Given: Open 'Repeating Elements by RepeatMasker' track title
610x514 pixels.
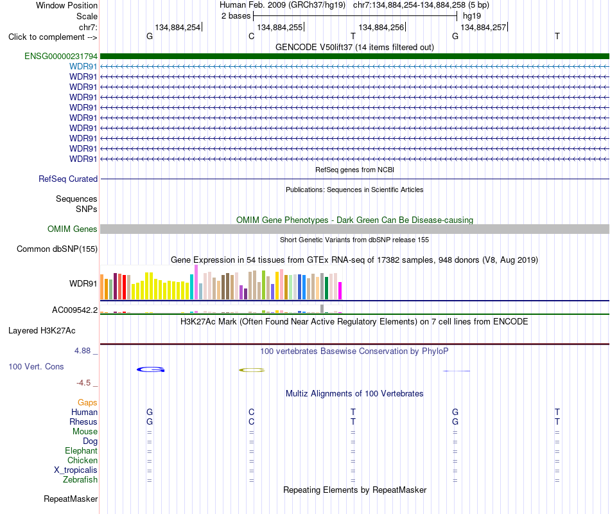Looking at the screenshot, I should pos(354,490).
